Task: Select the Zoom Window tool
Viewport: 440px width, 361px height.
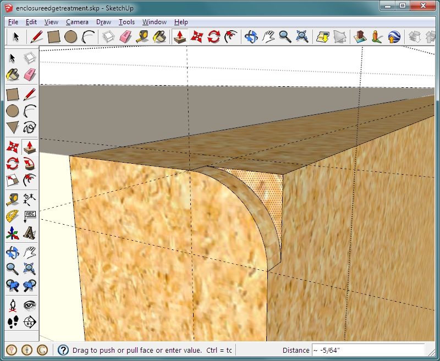Action: click(30, 269)
